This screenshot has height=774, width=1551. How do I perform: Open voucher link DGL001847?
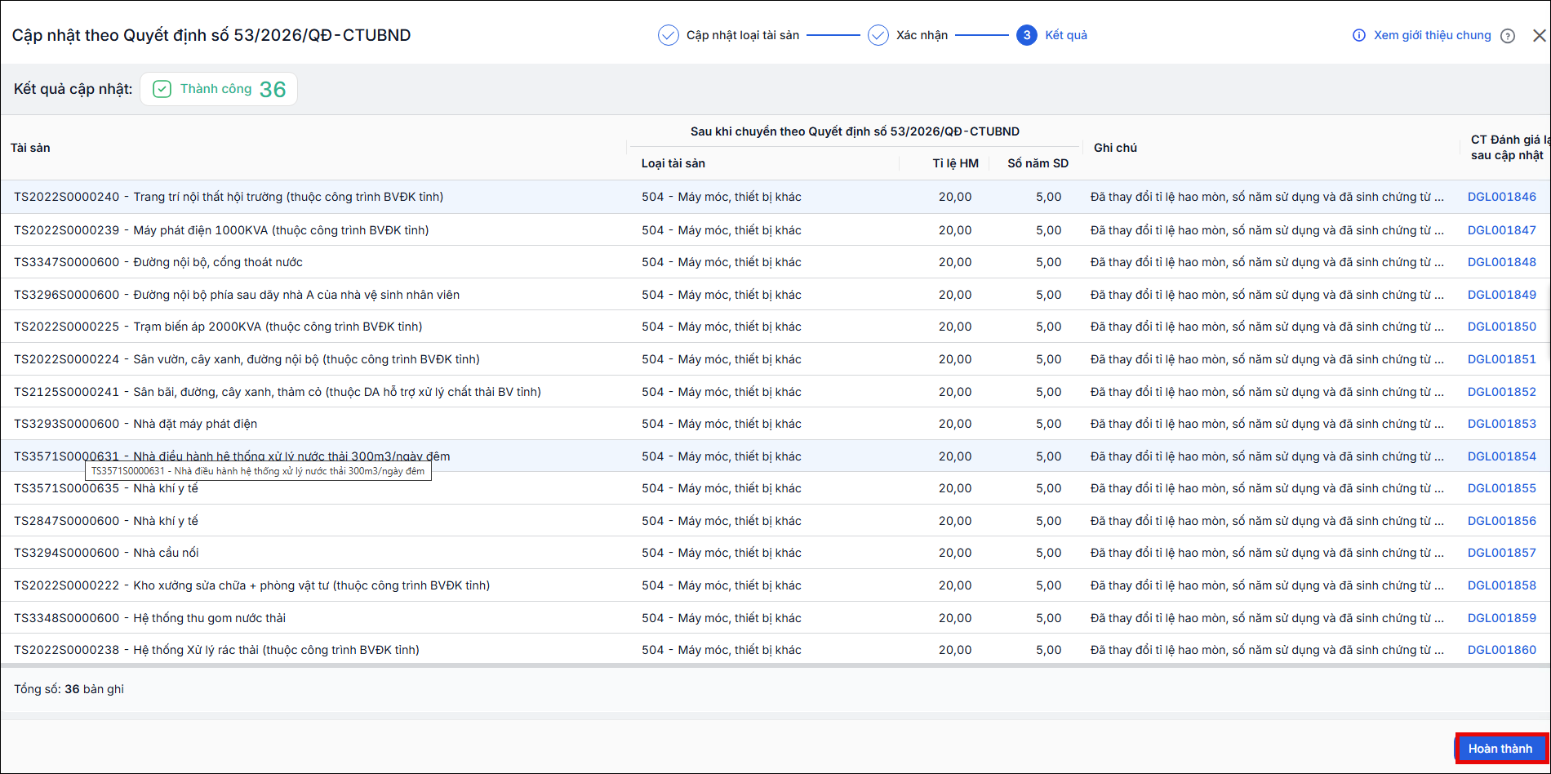[x=1502, y=230]
